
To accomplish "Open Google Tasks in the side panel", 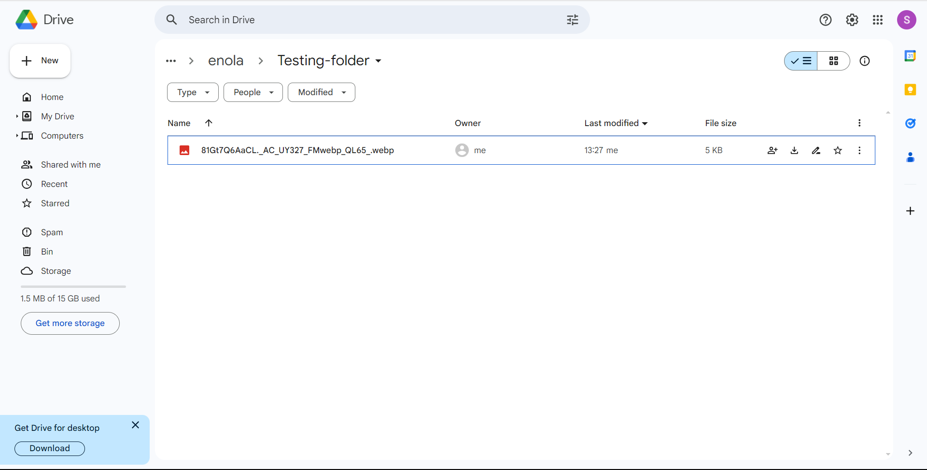I will 910,123.
